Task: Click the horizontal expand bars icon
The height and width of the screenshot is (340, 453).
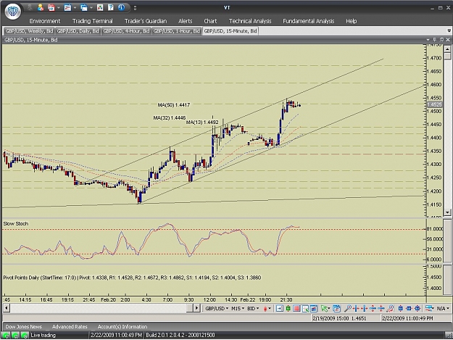Action: pos(365,309)
